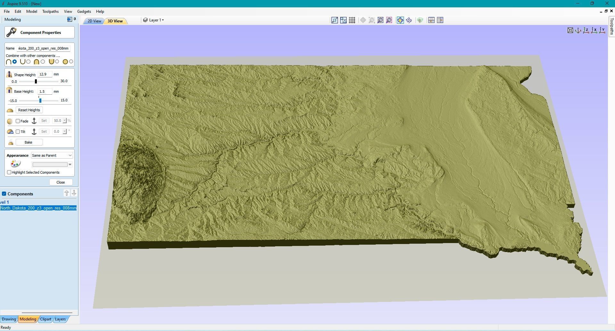This screenshot has width=615, height=331.
Task: Click the Bake button
Action: click(29, 142)
